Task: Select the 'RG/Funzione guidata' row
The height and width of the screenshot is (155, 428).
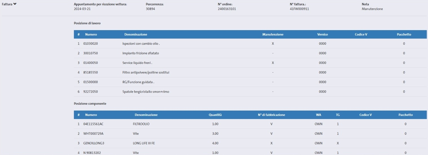Action: [138, 82]
